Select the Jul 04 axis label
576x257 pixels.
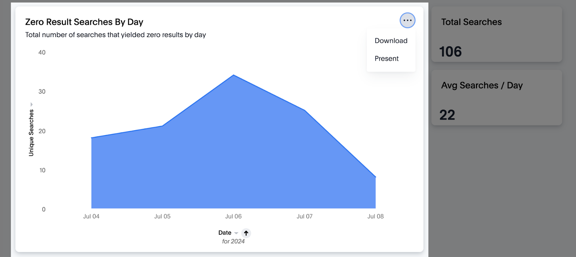pos(91,216)
